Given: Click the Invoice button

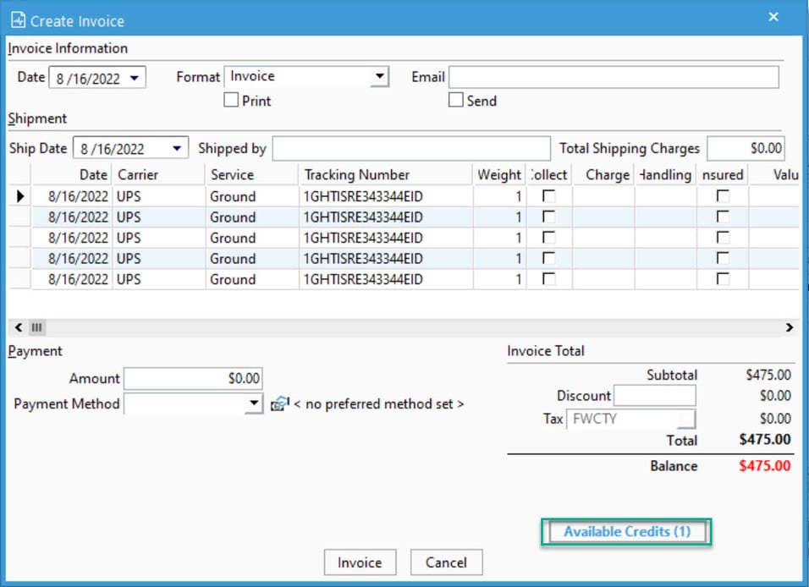Looking at the screenshot, I should tap(360, 562).
